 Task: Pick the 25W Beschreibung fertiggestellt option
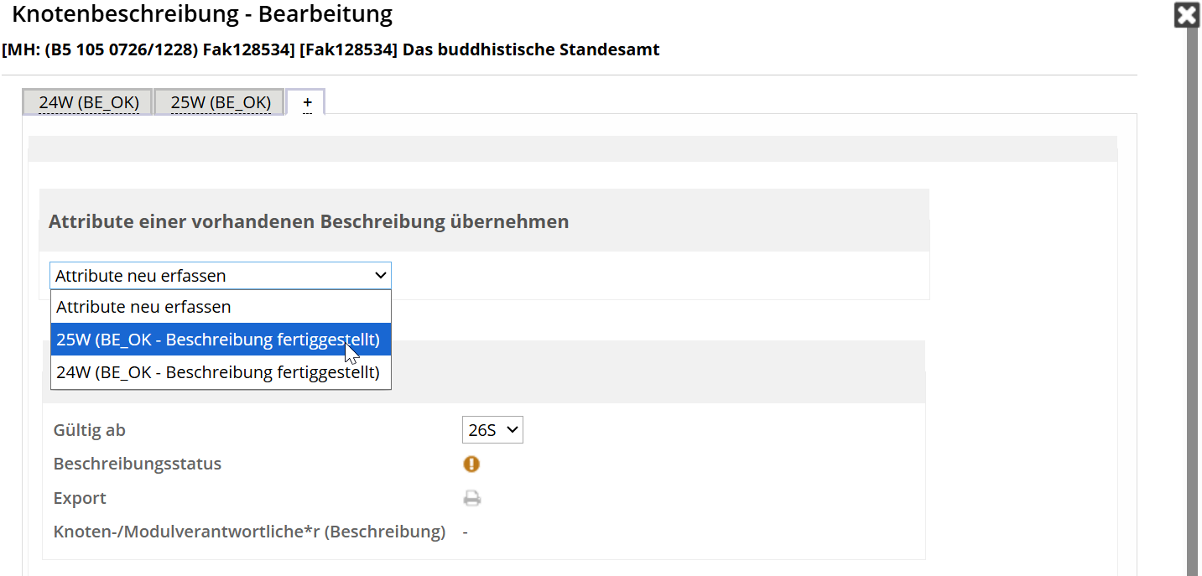click(x=220, y=340)
